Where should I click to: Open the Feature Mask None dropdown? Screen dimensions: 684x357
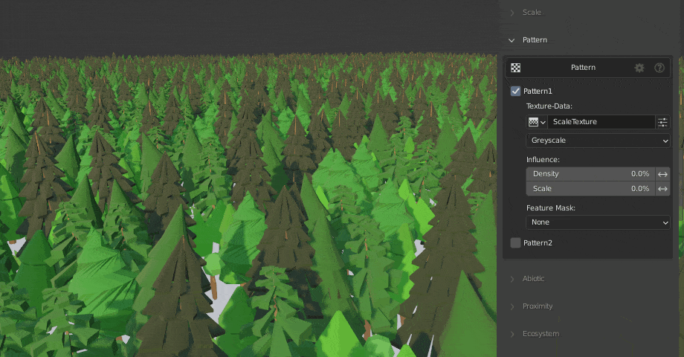coord(598,222)
